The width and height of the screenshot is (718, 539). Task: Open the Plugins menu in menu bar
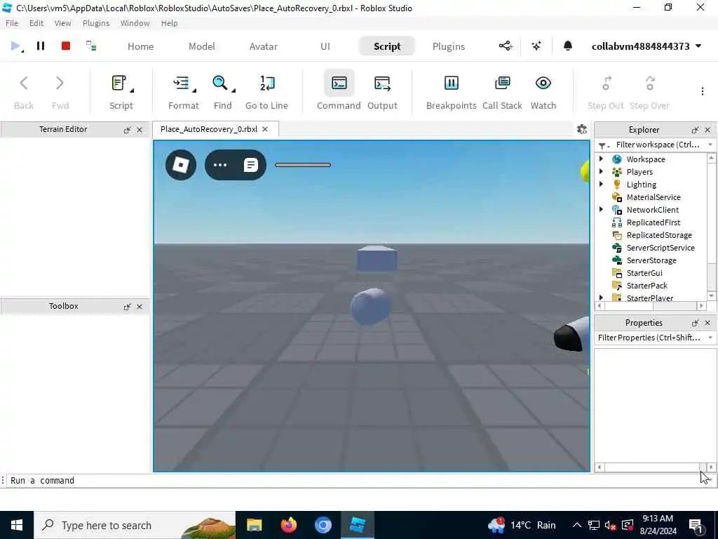pos(95,23)
